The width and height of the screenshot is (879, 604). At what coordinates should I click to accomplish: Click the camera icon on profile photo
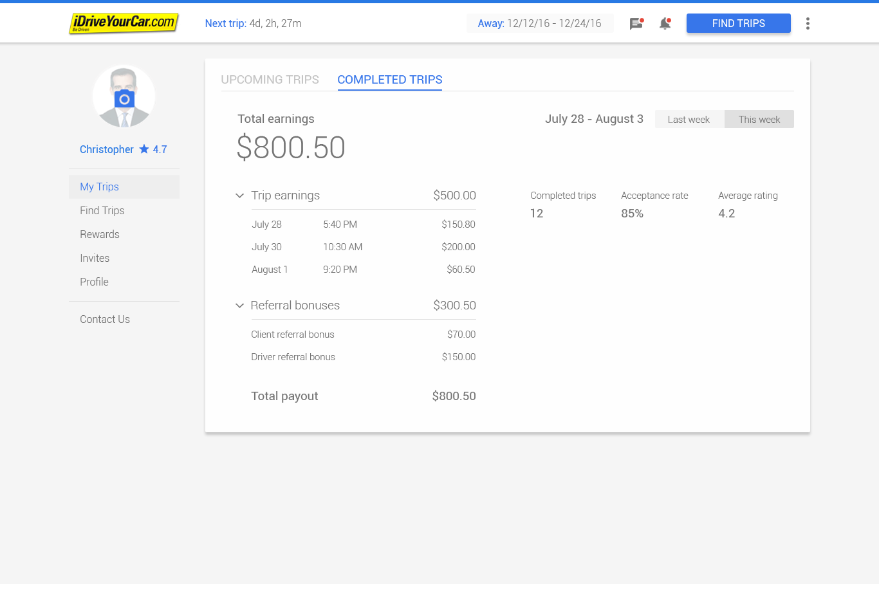point(124,99)
